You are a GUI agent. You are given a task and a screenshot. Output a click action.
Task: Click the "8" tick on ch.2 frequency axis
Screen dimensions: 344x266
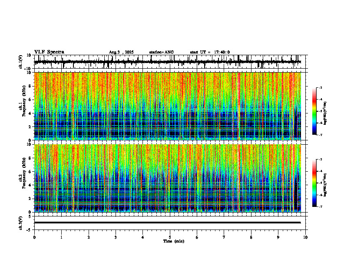(x=30, y=158)
